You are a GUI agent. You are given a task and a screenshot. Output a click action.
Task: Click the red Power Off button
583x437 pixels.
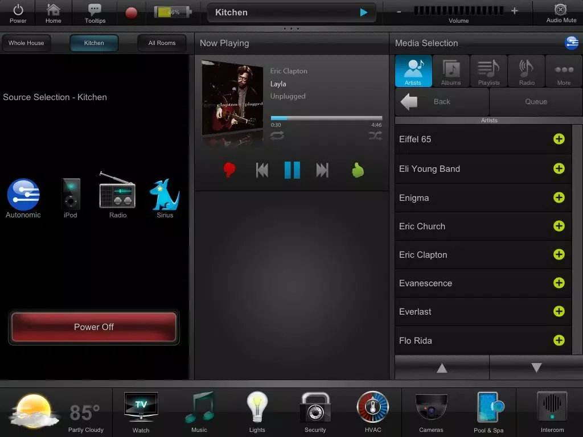click(x=94, y=327)
